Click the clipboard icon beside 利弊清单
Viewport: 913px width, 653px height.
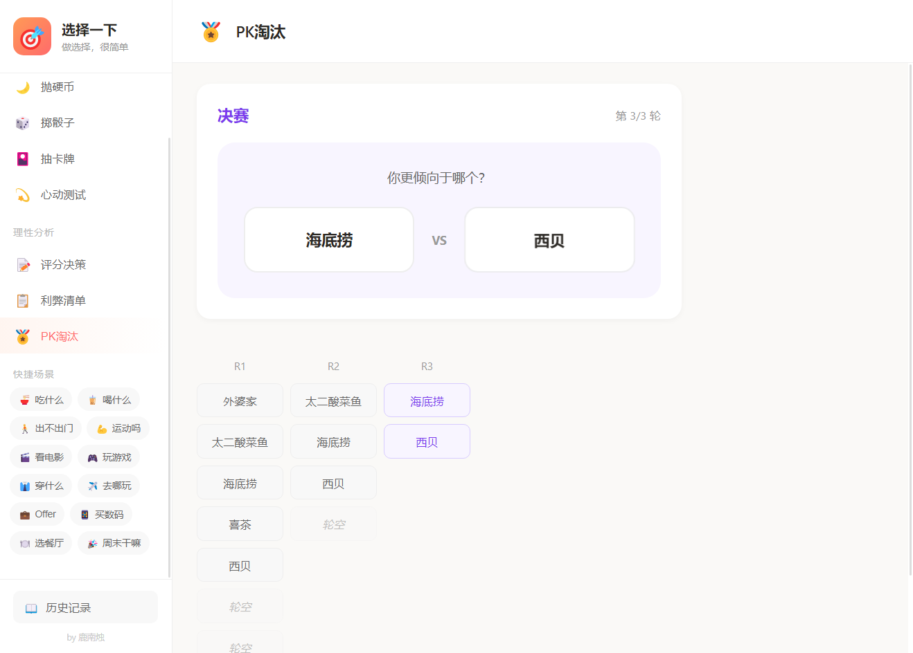(23, 301)
